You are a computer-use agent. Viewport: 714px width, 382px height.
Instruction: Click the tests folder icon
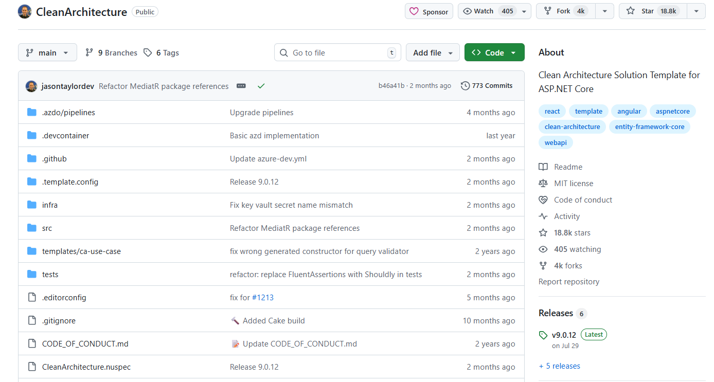[x=32, y=274]
